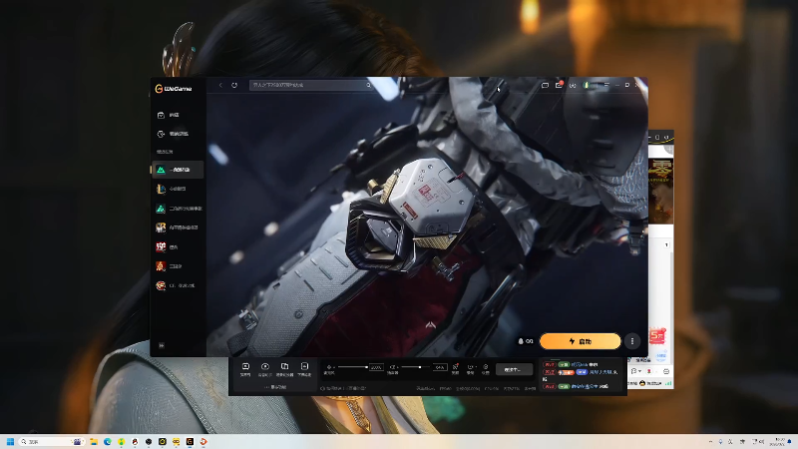
Task: Open the user avatar in WeGame header
Action: [x=587, y=85]
